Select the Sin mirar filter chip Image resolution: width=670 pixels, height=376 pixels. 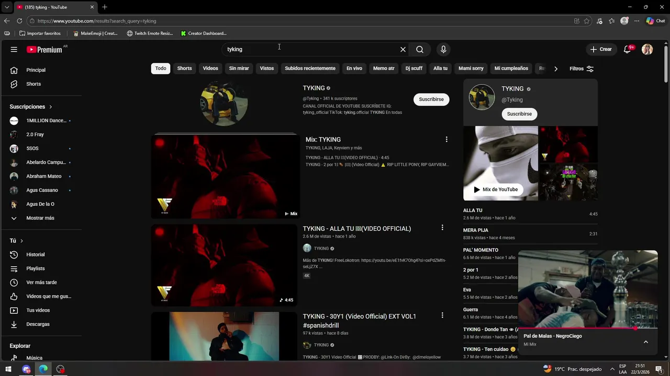tap(239, 68)
